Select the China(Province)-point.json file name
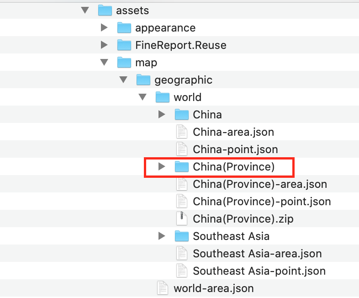 pyautogui.click(x=262, y=202)
